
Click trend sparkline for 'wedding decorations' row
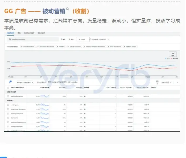tap(45, 96)
